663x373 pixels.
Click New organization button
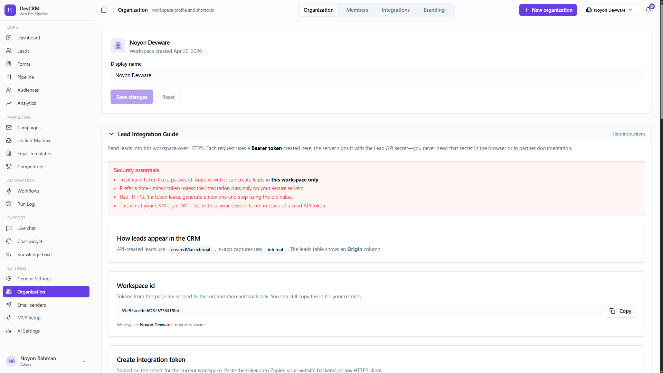548,10
